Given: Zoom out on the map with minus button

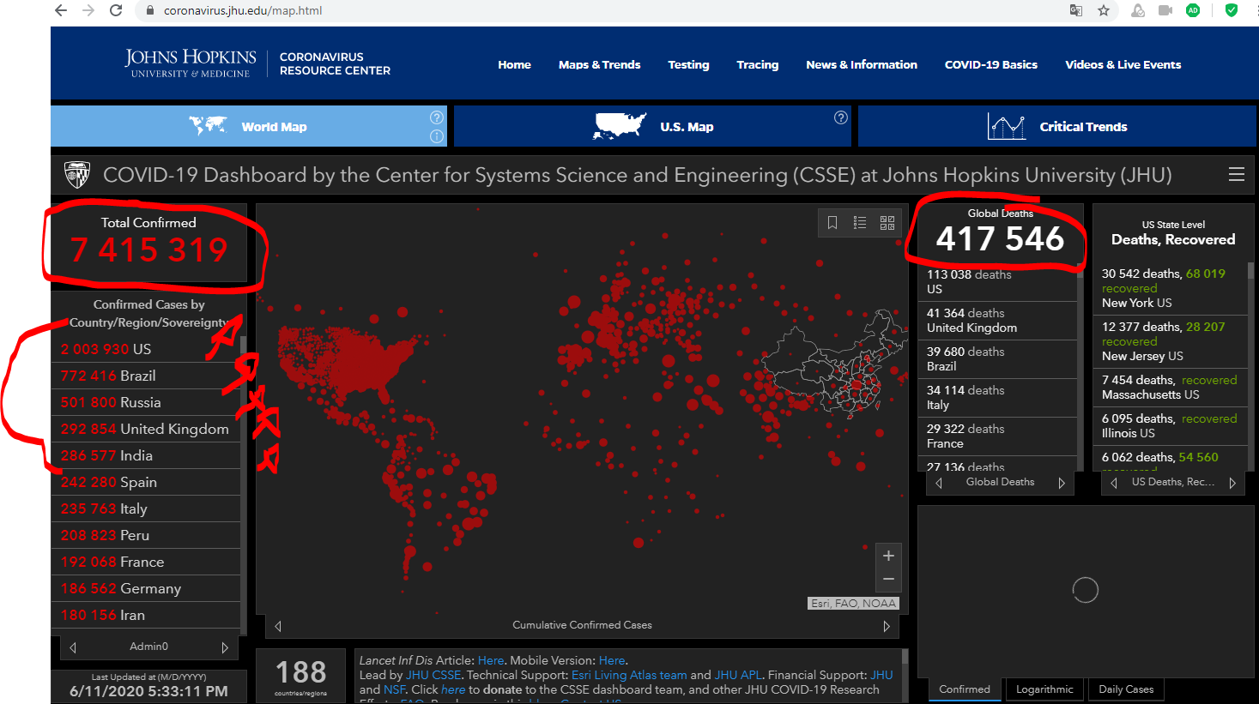Looking at the screenshot, I should point(888,579).
